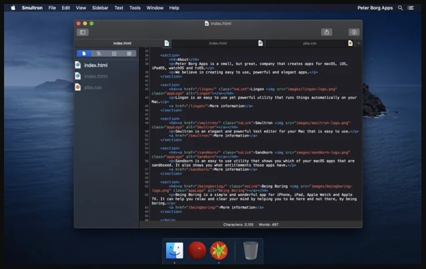The height and width of the screenshot is (269, 426).
Task: Open Spotlight search in menu bar
Action: (400, 8)
